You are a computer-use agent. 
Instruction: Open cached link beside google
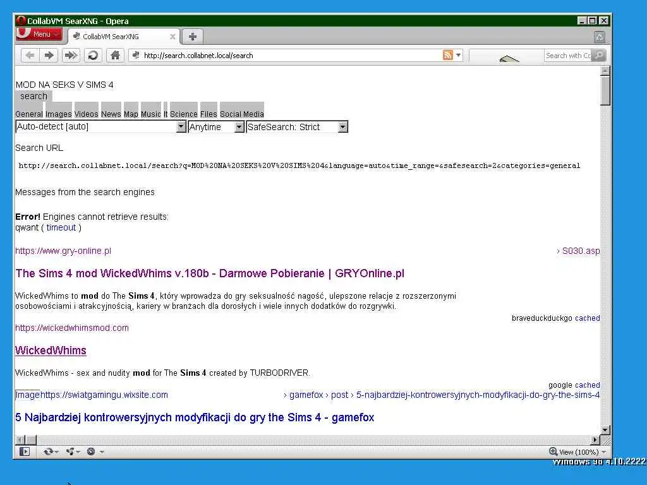pos(587,385)
